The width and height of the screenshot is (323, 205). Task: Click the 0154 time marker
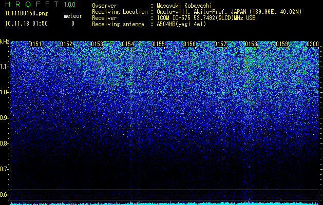pyautogui.click(x=128, y=44)
